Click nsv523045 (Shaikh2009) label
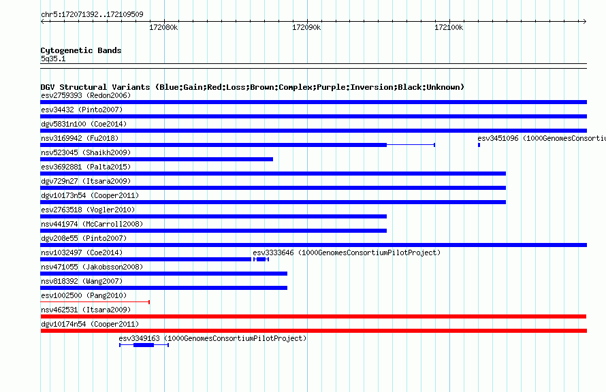606x392 pixels. coord(86,152)
